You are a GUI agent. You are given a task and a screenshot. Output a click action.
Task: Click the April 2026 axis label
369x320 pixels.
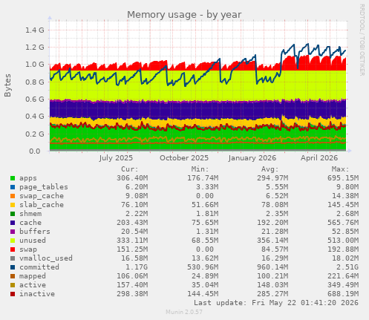(319, 158)
